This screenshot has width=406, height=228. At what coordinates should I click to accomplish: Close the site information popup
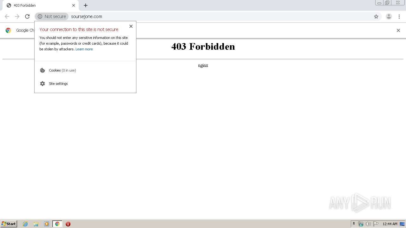point(131,26)
